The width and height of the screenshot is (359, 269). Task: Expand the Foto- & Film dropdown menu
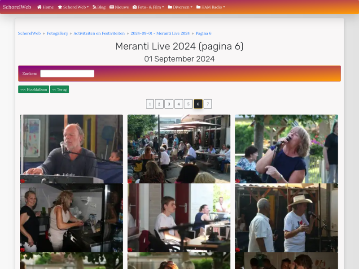click(149, 7)
